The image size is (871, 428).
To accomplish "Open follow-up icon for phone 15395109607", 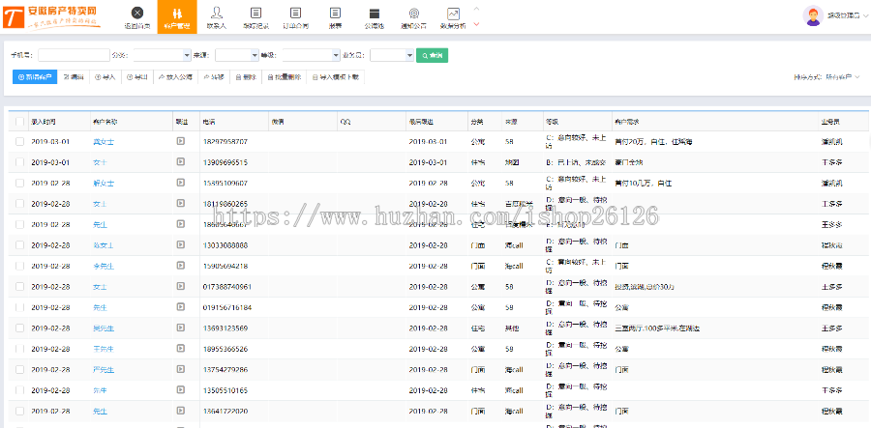I will click(181, 183).
